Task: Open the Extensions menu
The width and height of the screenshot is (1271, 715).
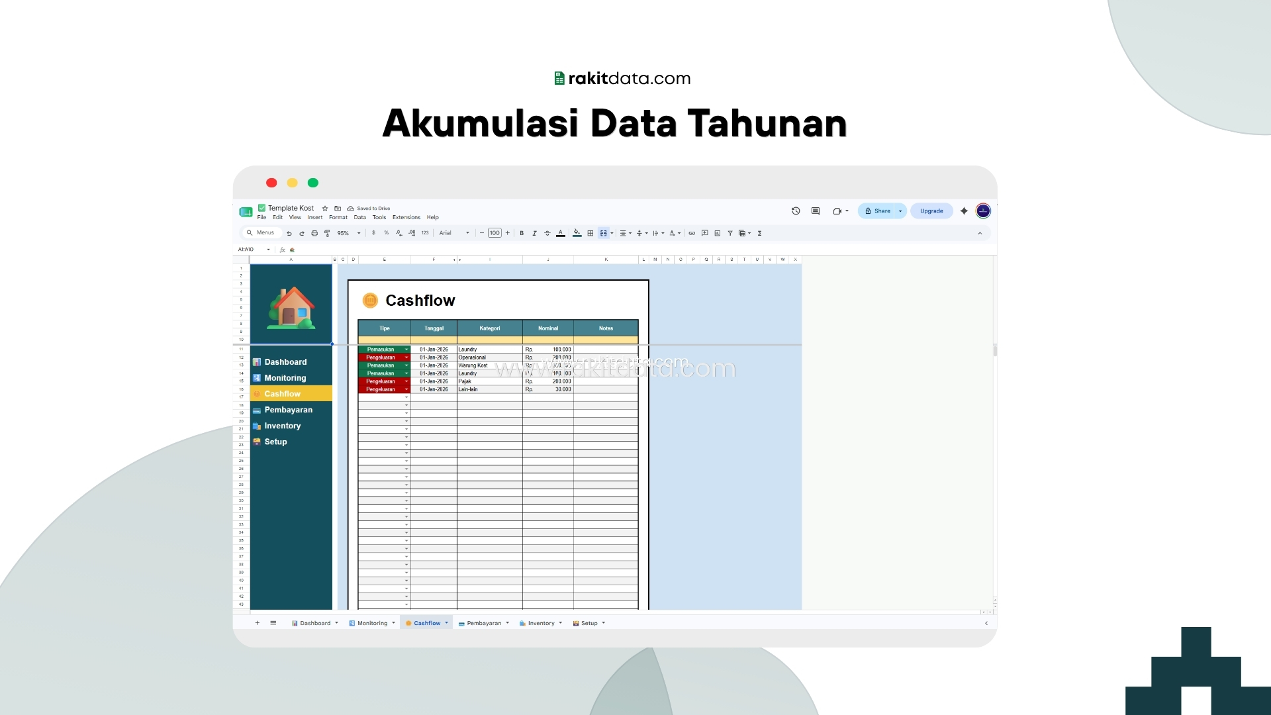Action: tap(406, 217)
